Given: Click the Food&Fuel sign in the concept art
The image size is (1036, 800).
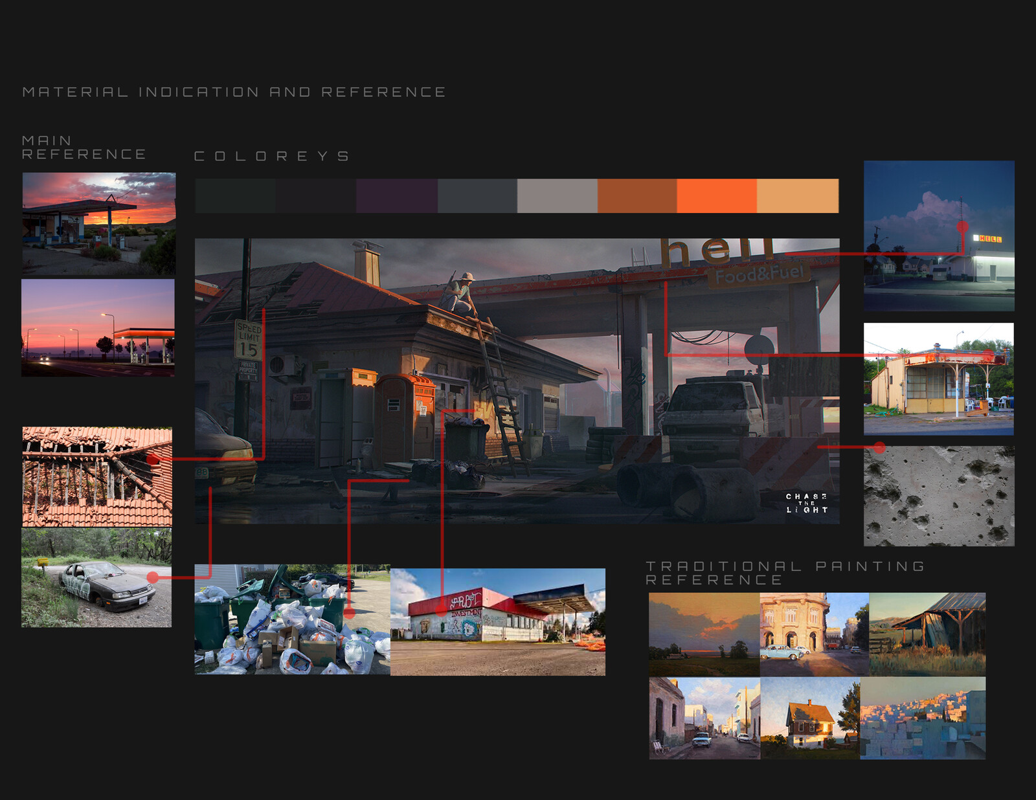Looking at the screenshot, I should (x=759, y=274).
